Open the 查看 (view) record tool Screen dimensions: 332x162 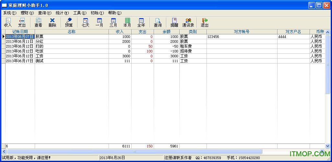coord(38,22)
